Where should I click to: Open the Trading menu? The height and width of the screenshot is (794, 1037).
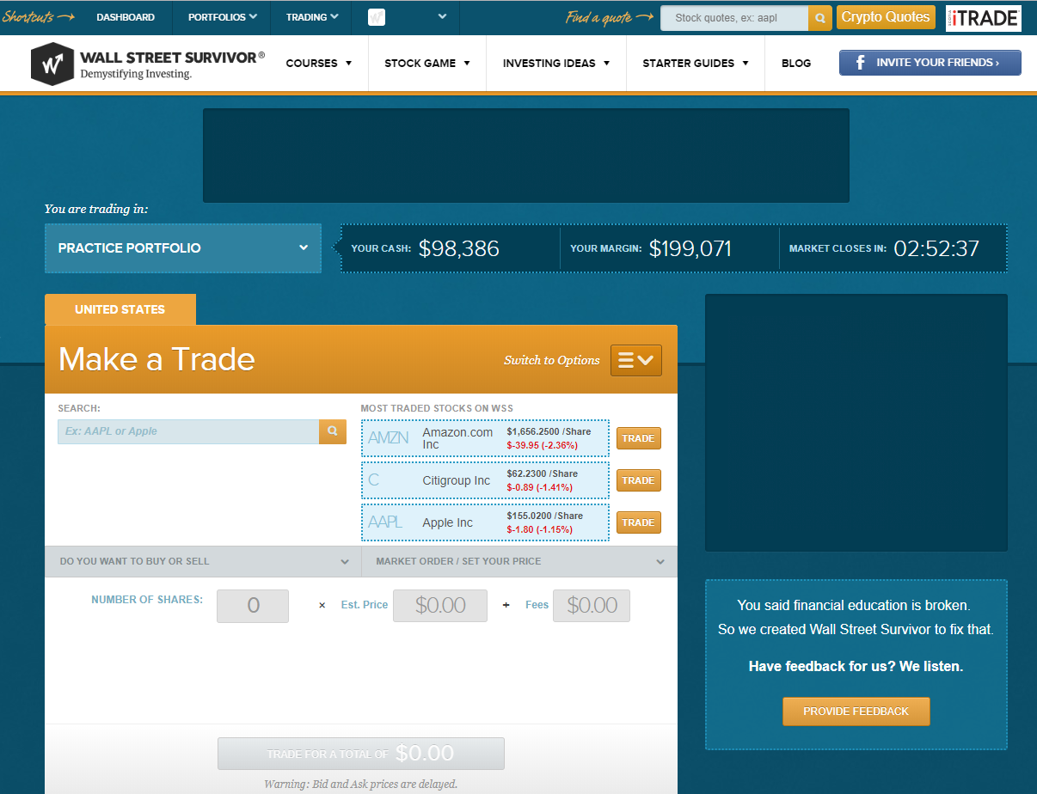(310, 16)
